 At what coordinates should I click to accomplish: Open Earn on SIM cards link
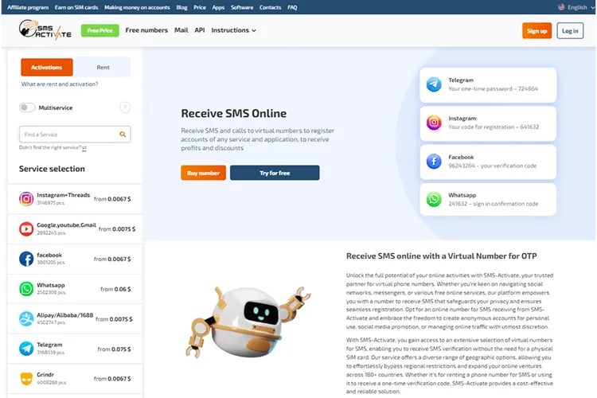click(76, 7)
